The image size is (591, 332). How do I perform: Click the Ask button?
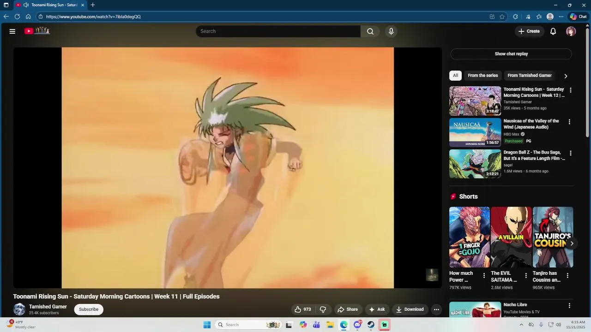click(377, 309)
